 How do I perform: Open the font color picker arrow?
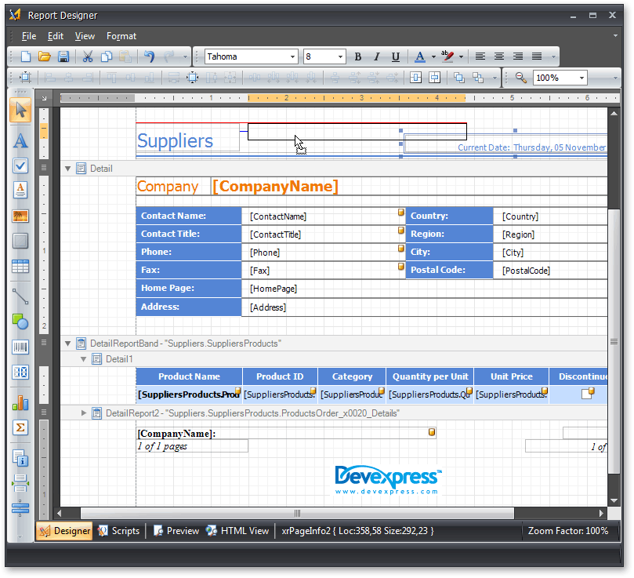point(433,56)
